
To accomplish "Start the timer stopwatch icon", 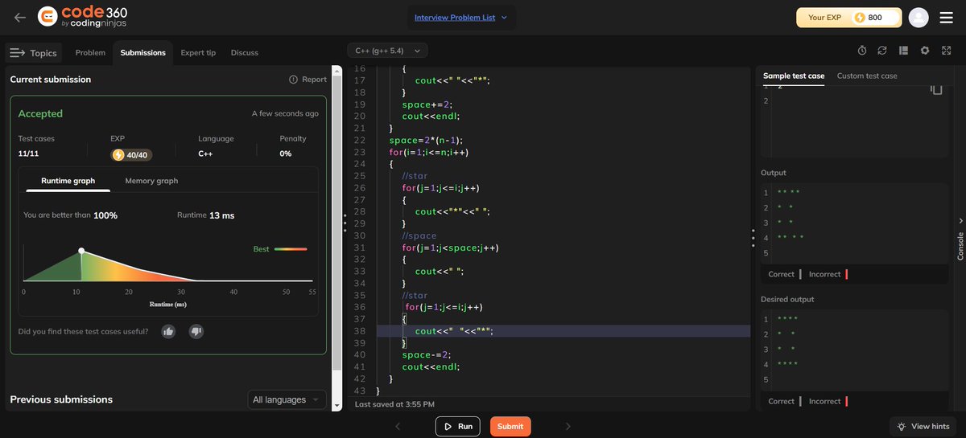I will tap(862, 51).
